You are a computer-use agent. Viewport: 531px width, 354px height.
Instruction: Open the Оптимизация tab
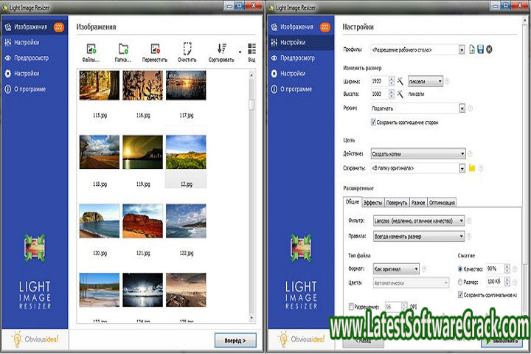(x=442, y=202)
